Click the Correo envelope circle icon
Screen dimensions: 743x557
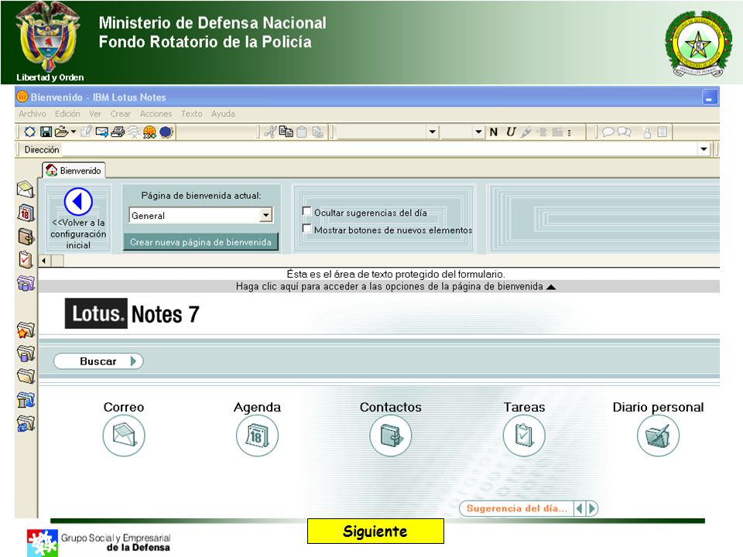pyautogui.click(x=124, y=436)
